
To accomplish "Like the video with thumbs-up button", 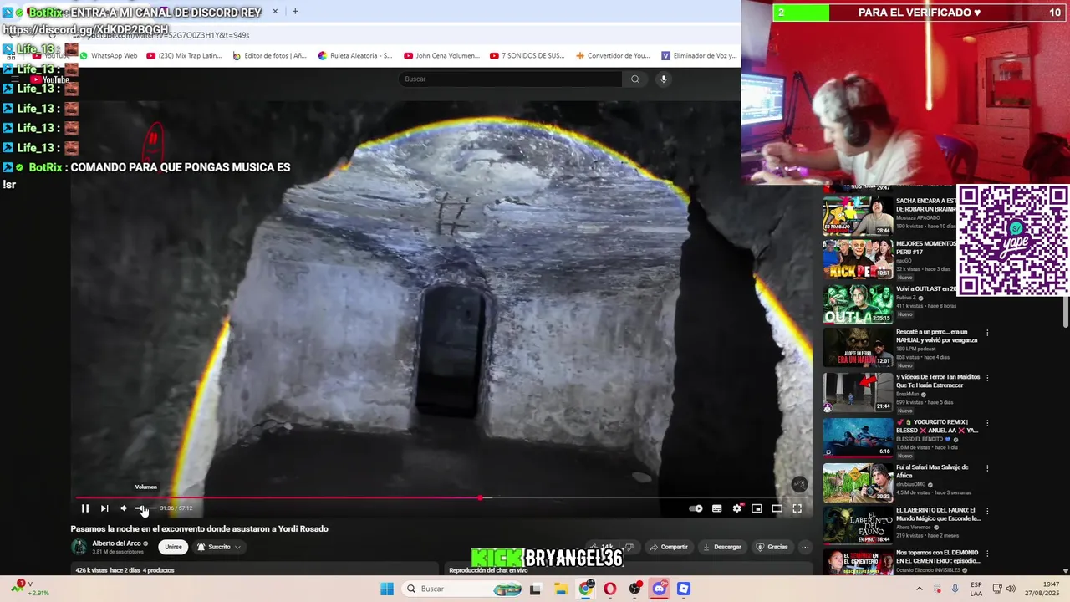I will click(x=604, y=547).
